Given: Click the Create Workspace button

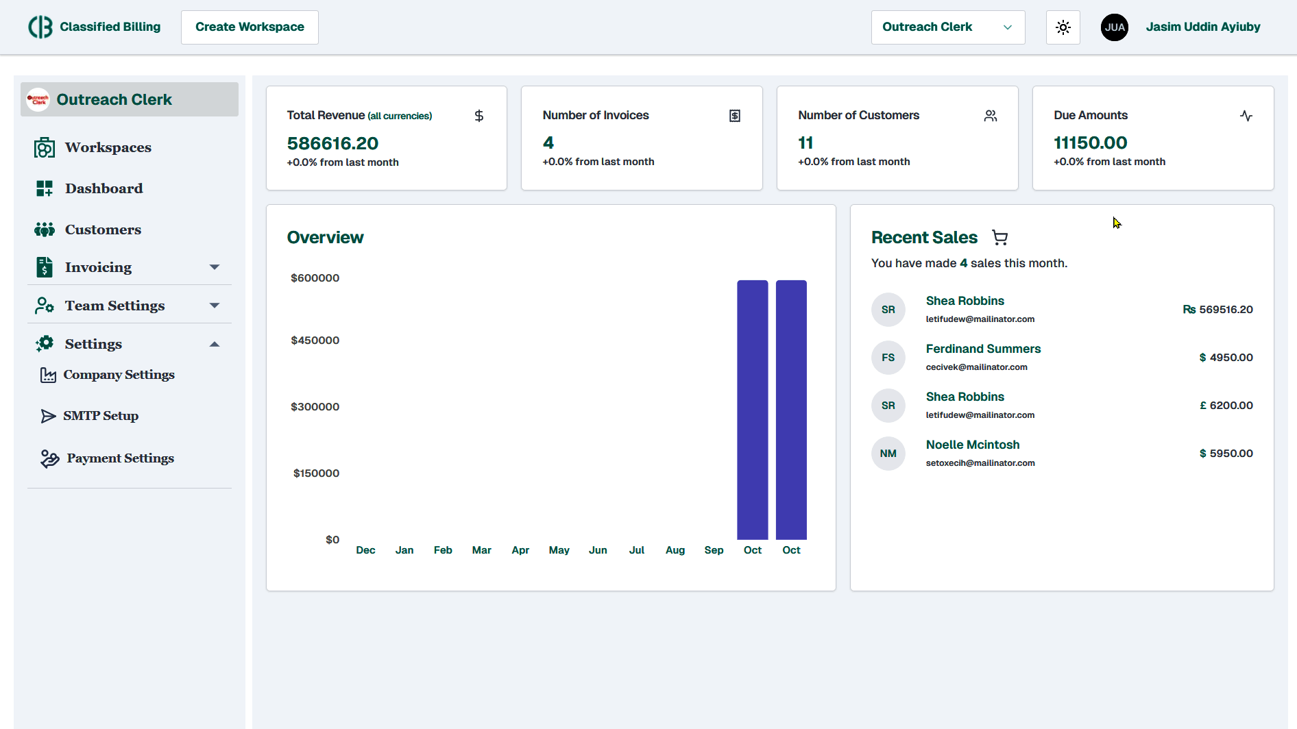Looking at the screenshot, I should 249,27.
